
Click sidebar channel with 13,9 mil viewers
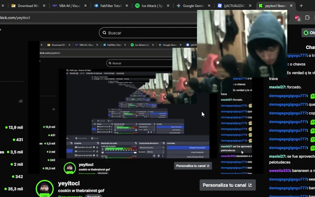(x=14, y=128)
